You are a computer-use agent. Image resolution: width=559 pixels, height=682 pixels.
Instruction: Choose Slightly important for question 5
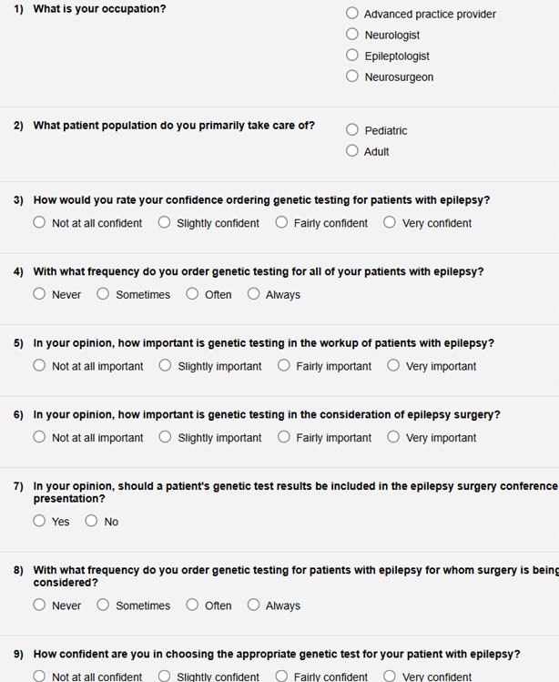[x=165, y=365]
